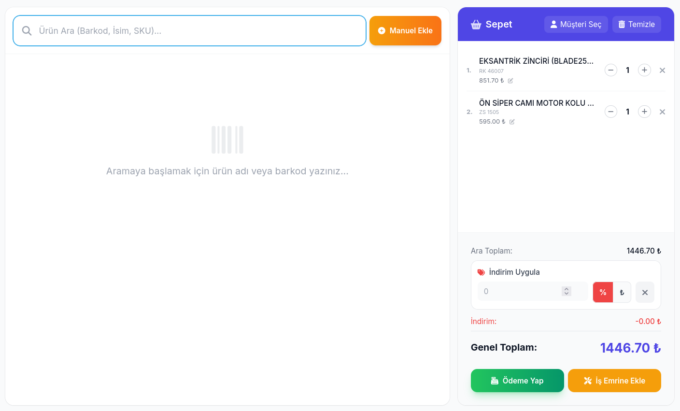Increase quantity of ÖN SİPER CAMI
The image size is (680, 411).
point(644,112)
